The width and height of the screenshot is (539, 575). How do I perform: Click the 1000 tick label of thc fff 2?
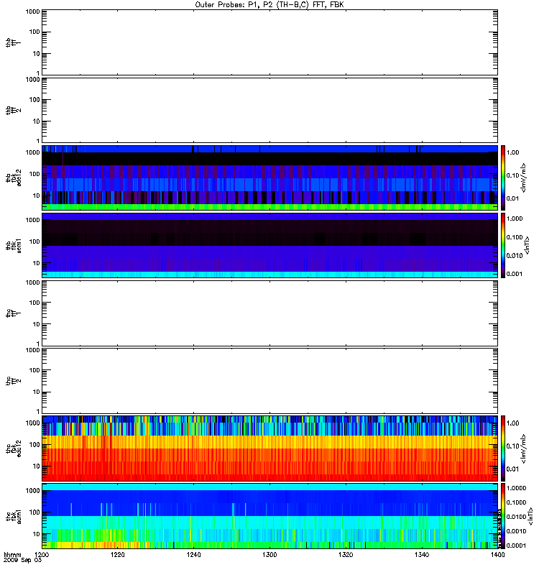pyautogui.click(x=32, y=350)
